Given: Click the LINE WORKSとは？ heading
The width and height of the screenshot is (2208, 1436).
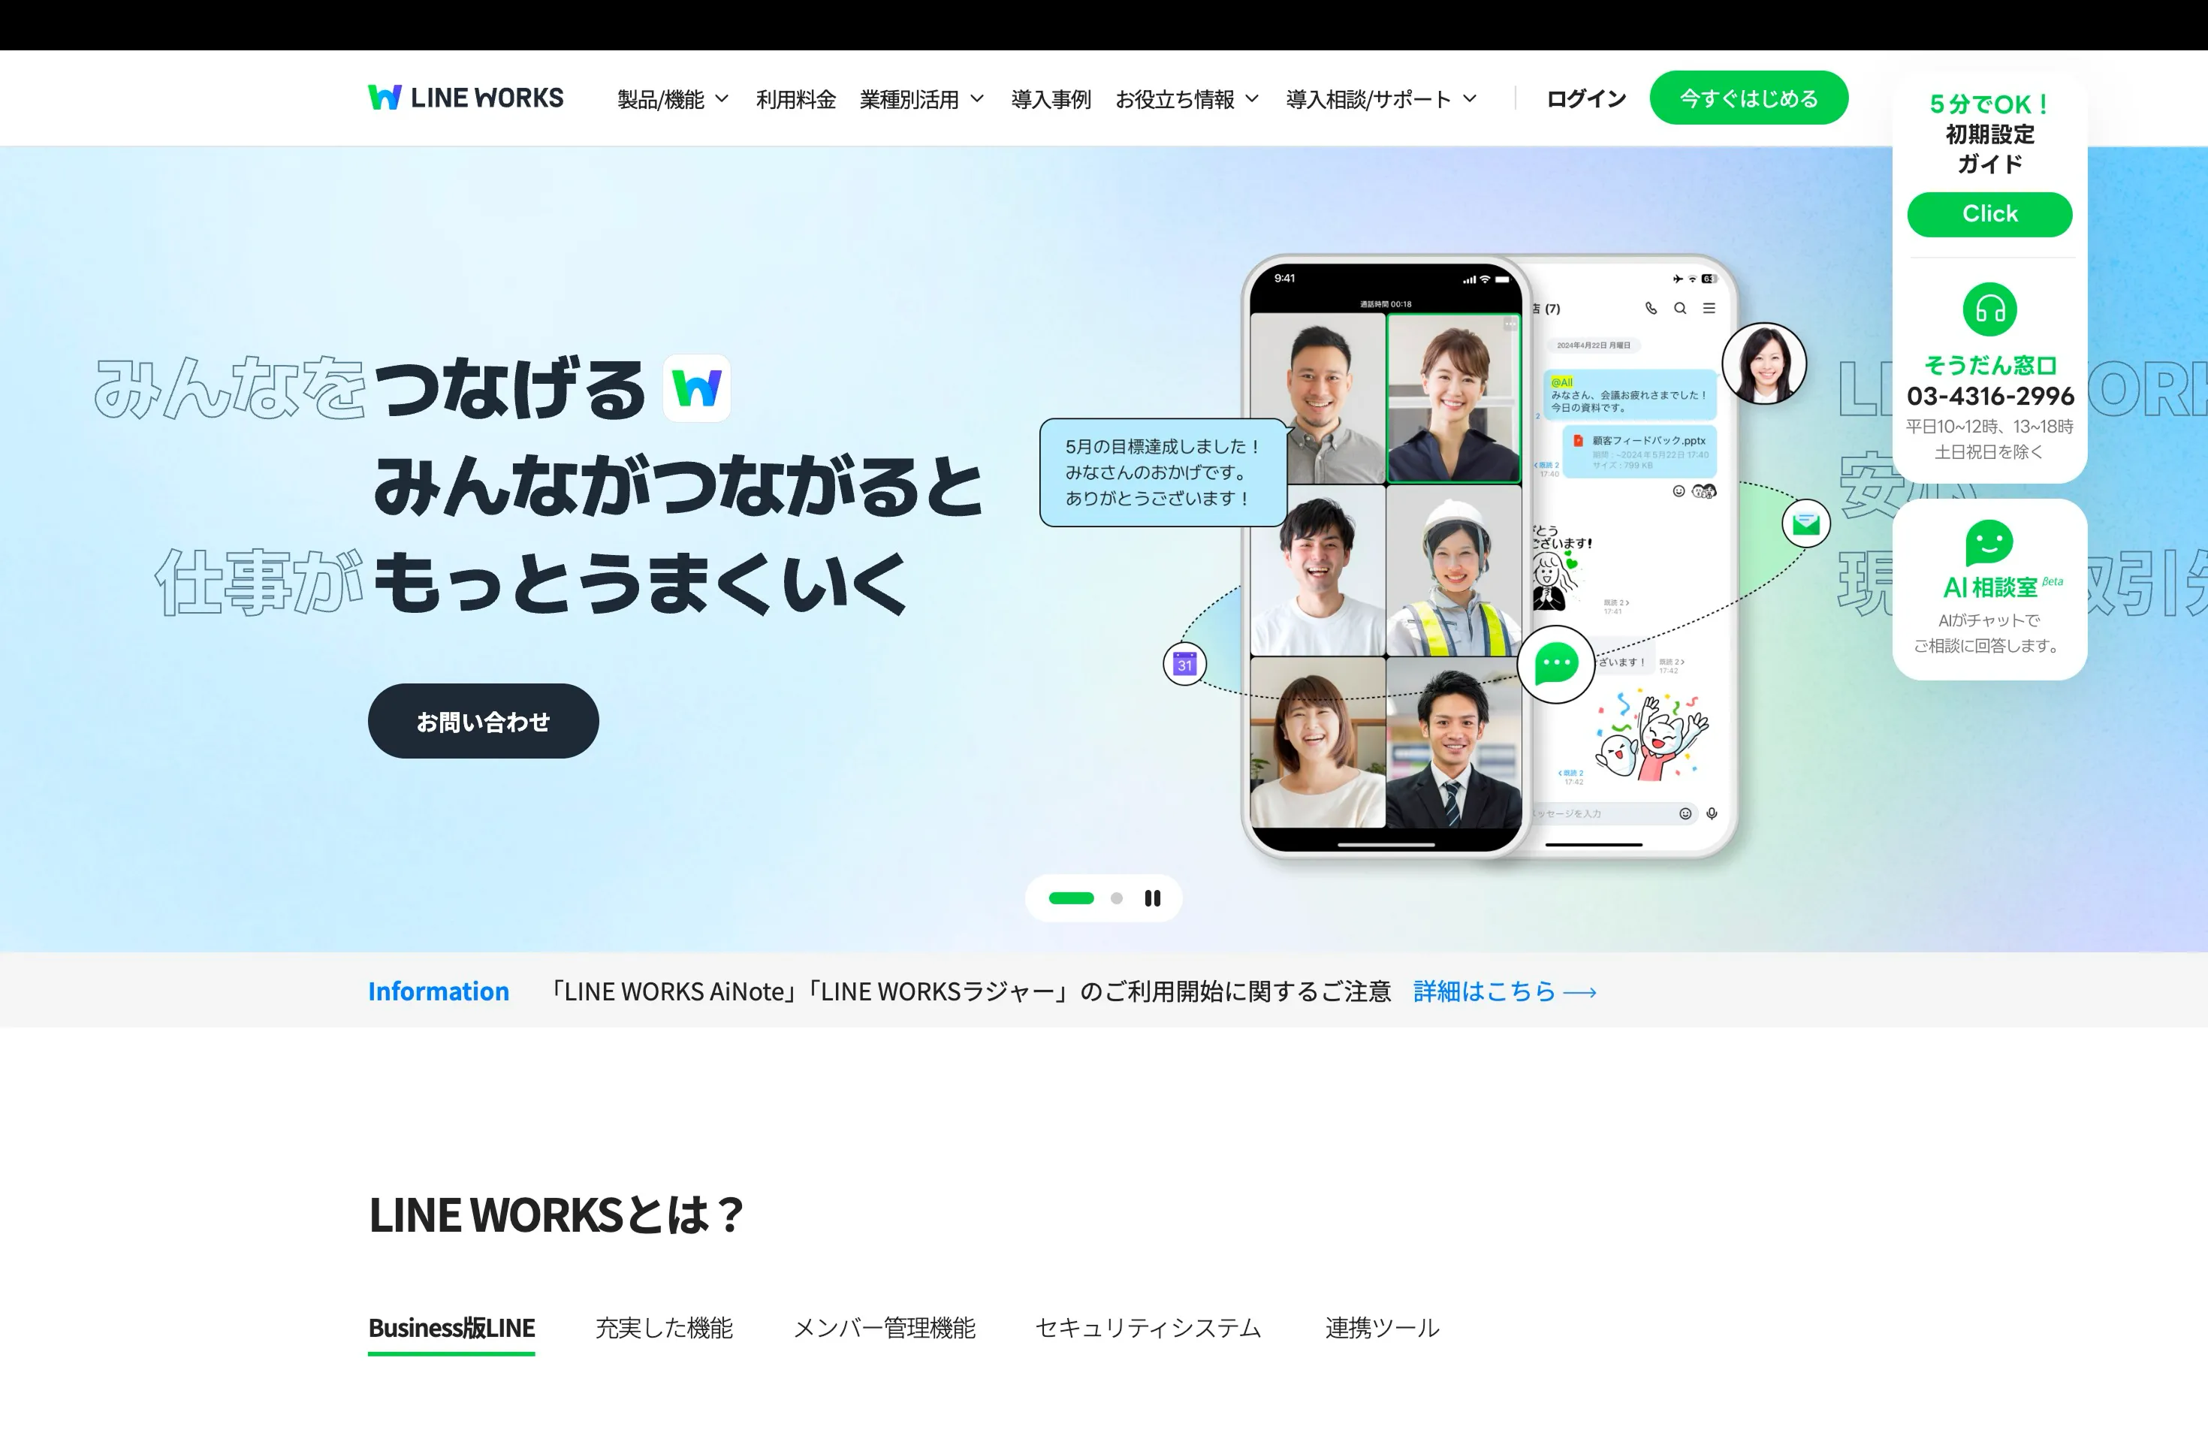Looking at the screenshot, I should [556, 1215].
